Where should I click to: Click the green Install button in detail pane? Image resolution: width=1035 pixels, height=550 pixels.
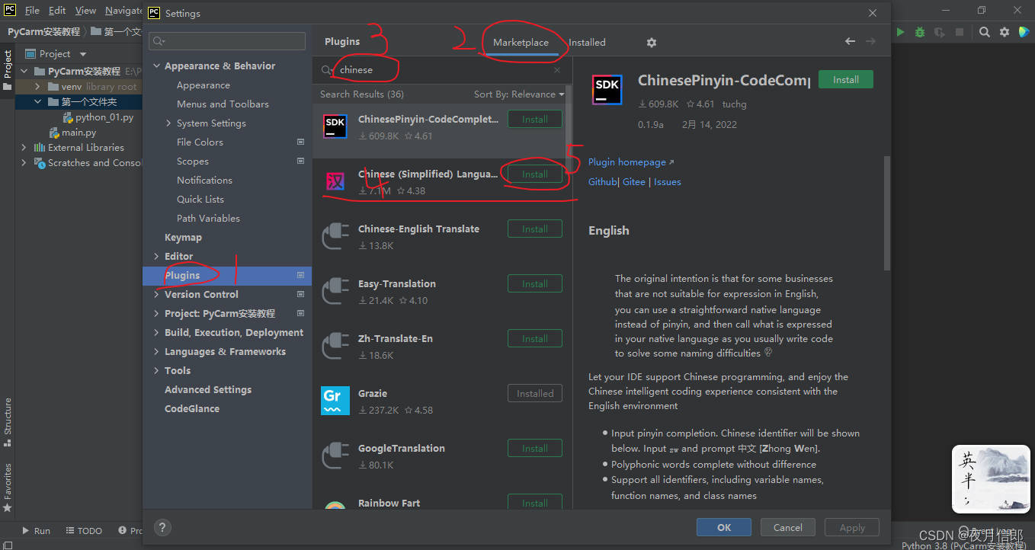(846, 80)
